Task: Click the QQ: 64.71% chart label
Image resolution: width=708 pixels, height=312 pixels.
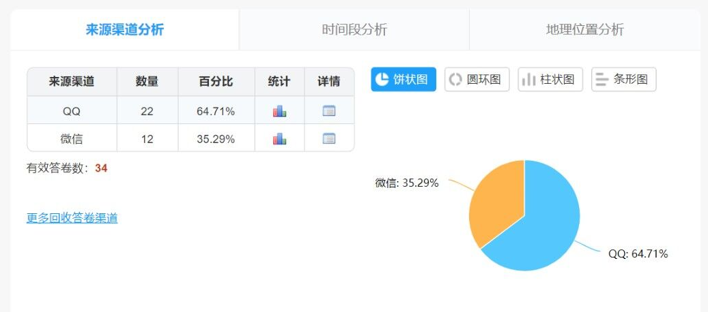Action: pyautogui.click(x=638, y=254)
